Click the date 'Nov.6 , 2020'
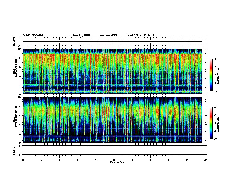The width and height of the screenshot is (231, 179). (x=81, y=35)
